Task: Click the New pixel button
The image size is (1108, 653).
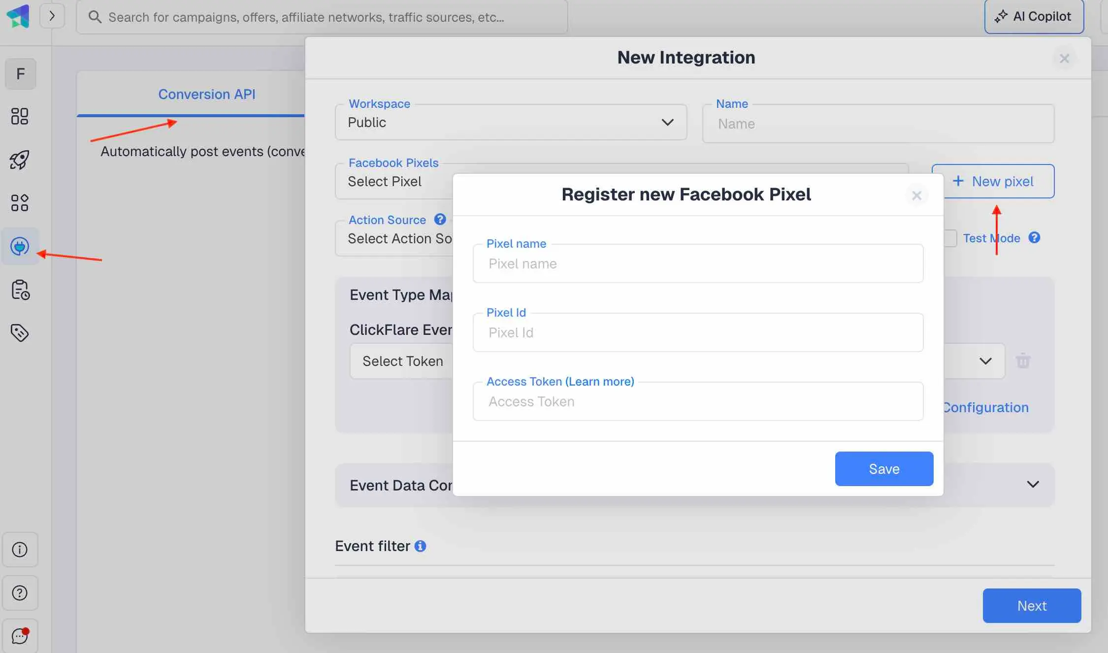Action: point(999,181)
